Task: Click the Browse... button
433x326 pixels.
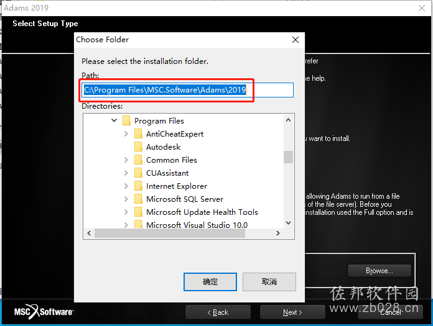Action: click(379, 271)
